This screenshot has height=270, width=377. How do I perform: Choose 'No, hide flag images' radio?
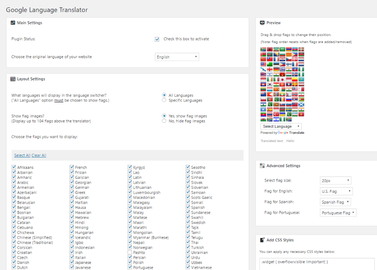(x=164, y=121)
